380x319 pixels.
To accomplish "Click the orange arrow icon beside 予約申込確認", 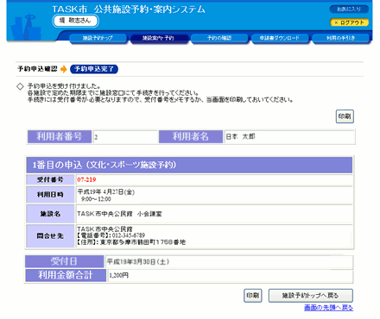I will pos(64,69).
